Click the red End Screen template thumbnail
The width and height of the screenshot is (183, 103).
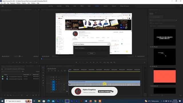[x=165, y=76]
